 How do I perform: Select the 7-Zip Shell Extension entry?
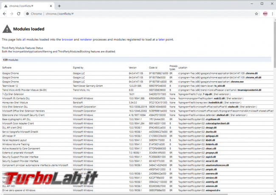[x=13, y=94]
